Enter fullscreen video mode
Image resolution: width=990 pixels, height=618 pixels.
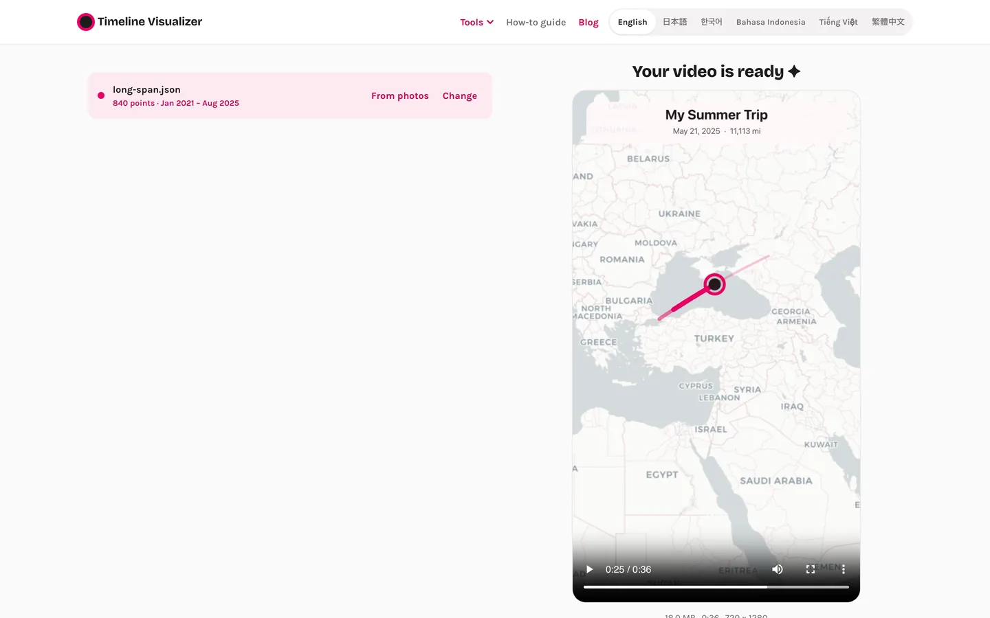point(811,569)
